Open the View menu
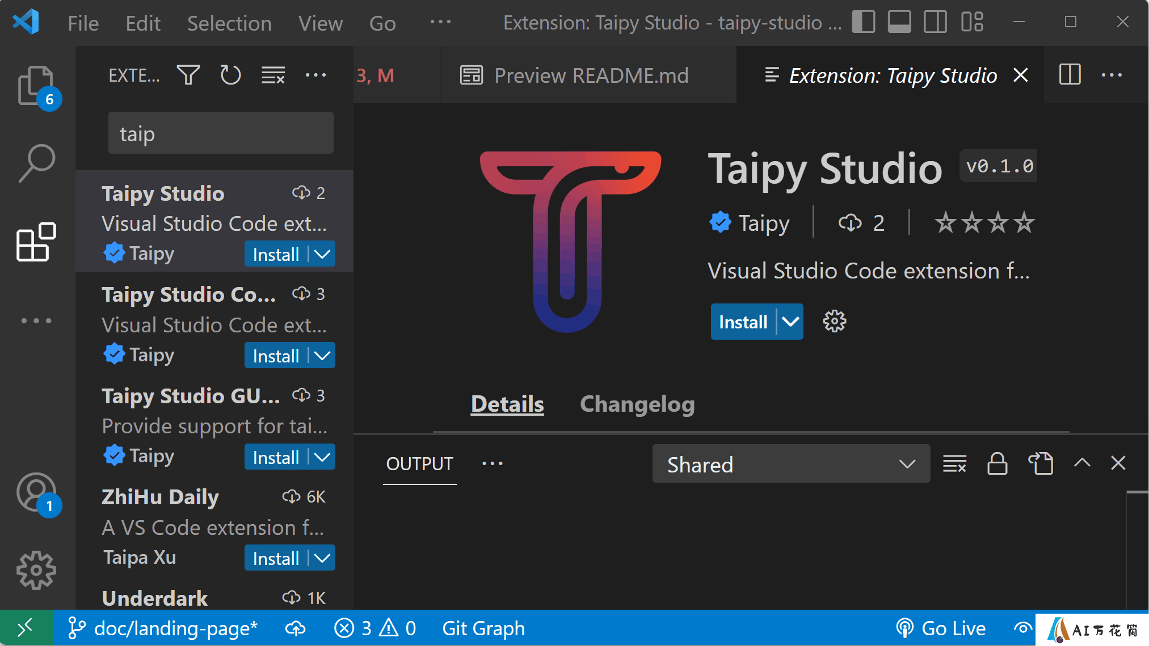Screen dimensions: 1149x646 (321, 23)
